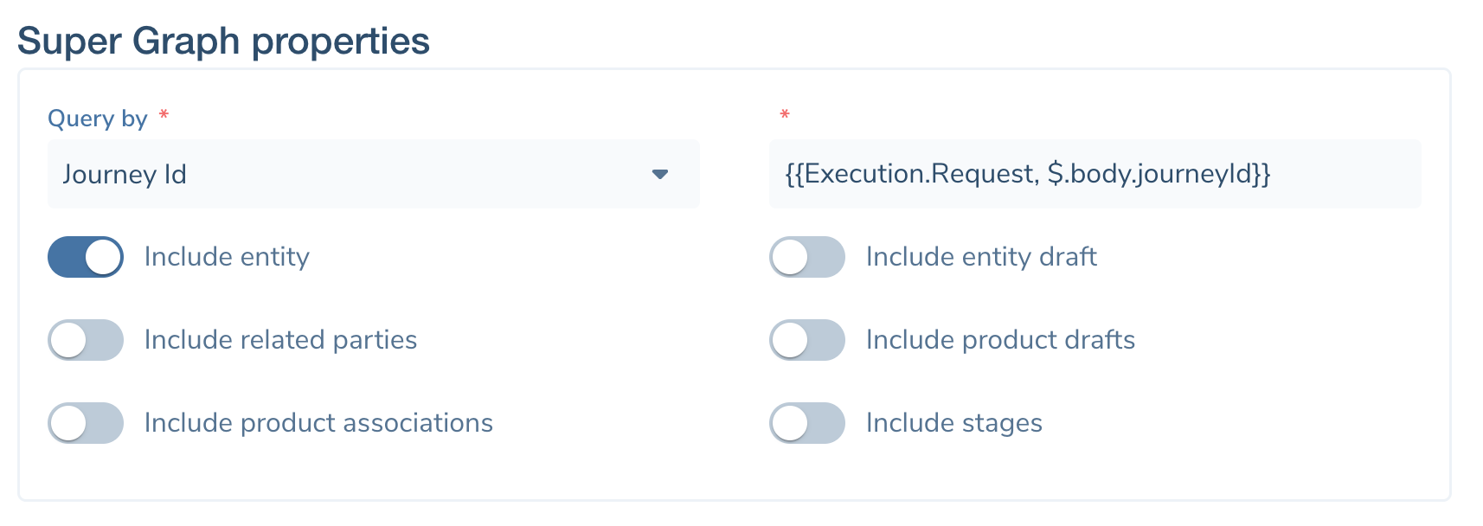The height and width of the screenshot is (526, 1483).
Task: Turn on Include related parties
Action: 85,339
